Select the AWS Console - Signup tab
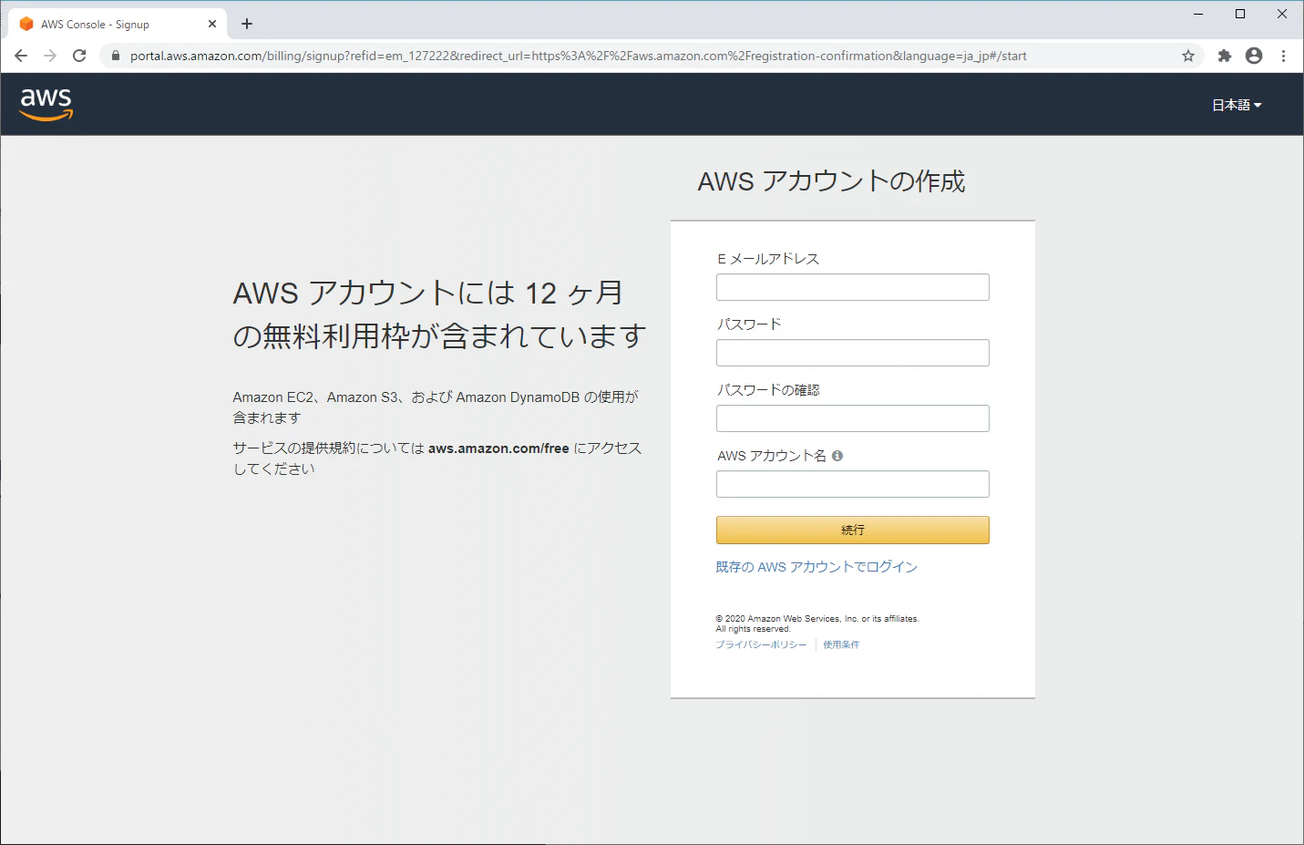 [117, 24]
